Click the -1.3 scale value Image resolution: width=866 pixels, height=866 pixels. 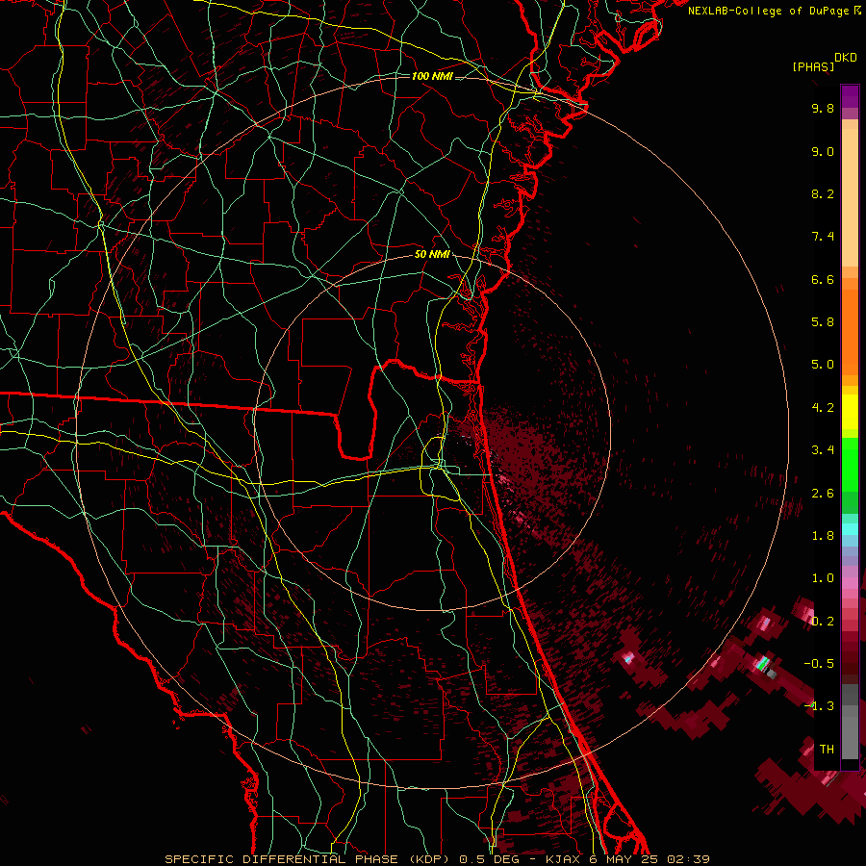(x=819, y=706)
